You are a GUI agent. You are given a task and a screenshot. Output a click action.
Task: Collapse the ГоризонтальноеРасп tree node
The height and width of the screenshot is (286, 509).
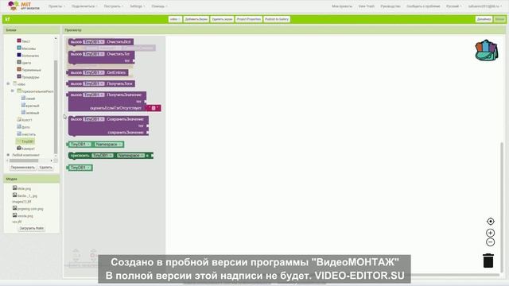point(13,91)
